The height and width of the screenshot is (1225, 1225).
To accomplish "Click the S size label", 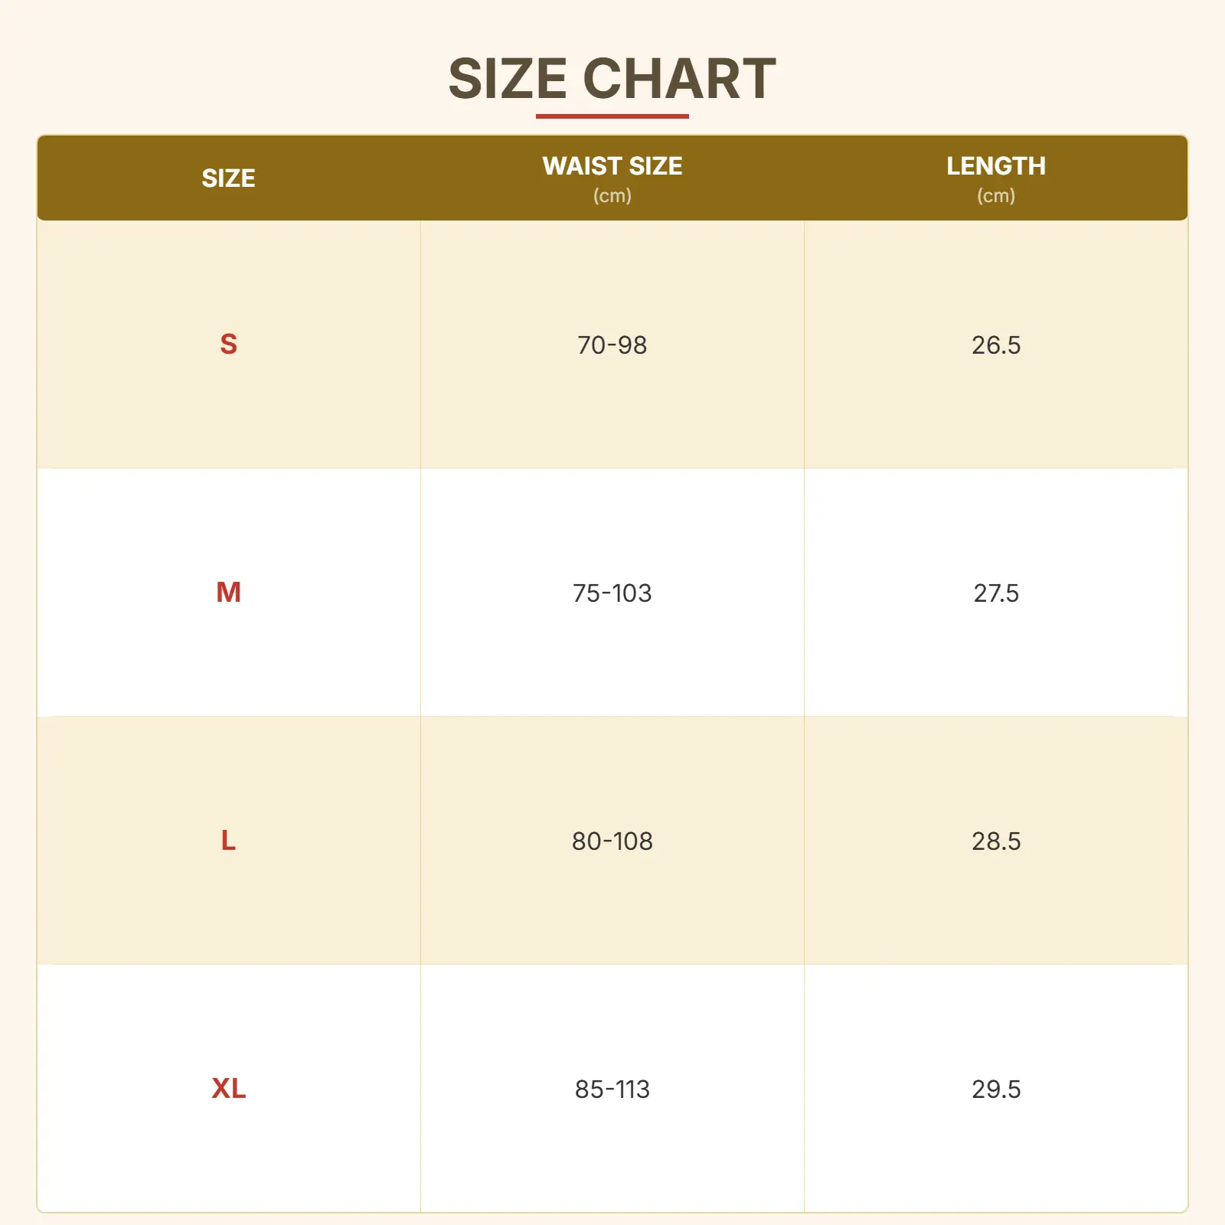I will (x=228, y=345).
